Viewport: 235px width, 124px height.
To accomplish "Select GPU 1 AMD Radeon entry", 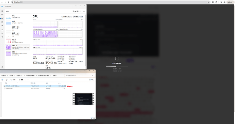I will (x=18, y=53).
